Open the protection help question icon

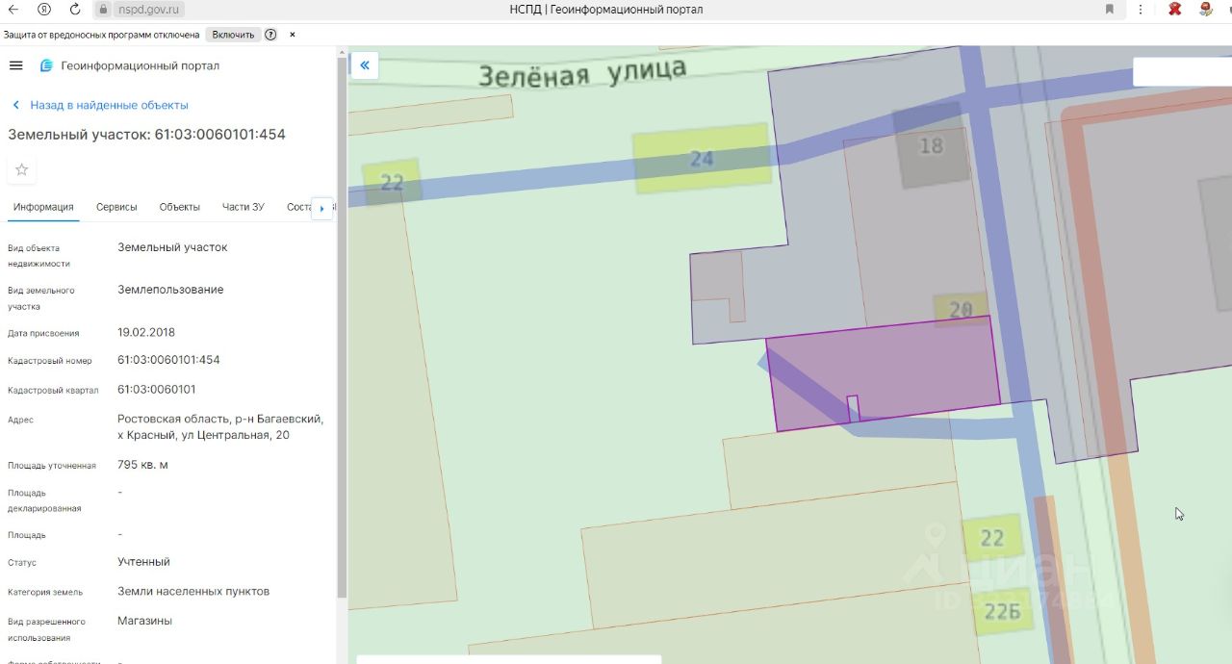[270, 35]
